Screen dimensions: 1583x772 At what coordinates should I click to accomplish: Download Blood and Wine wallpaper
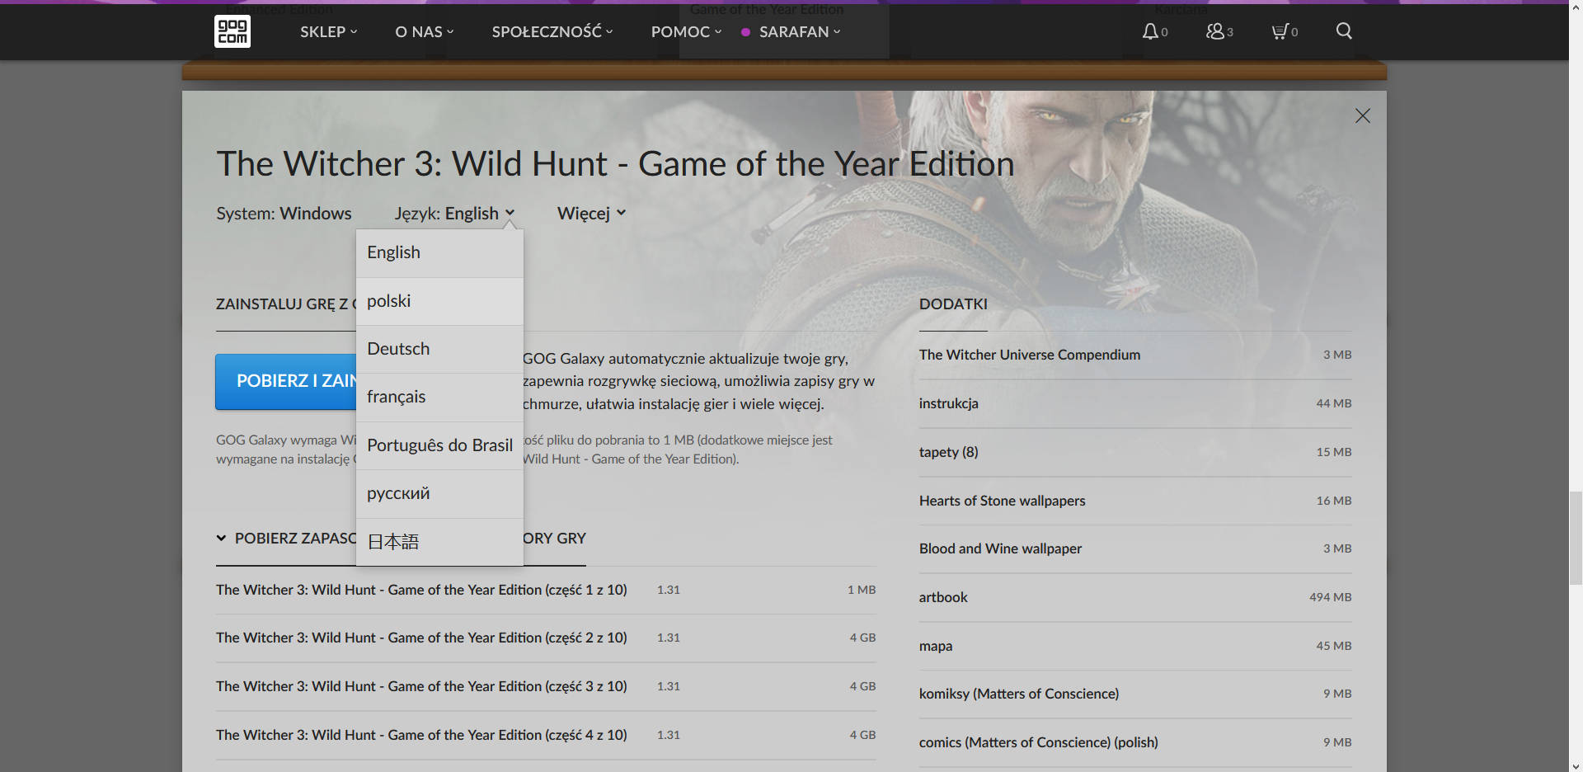coord(1135,548)
